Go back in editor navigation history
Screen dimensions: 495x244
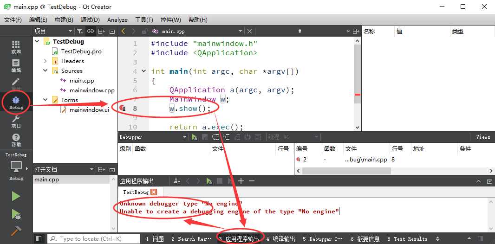[x=124, y=31]
